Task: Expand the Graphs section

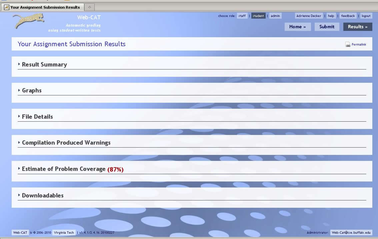Action: click(31, 90)
